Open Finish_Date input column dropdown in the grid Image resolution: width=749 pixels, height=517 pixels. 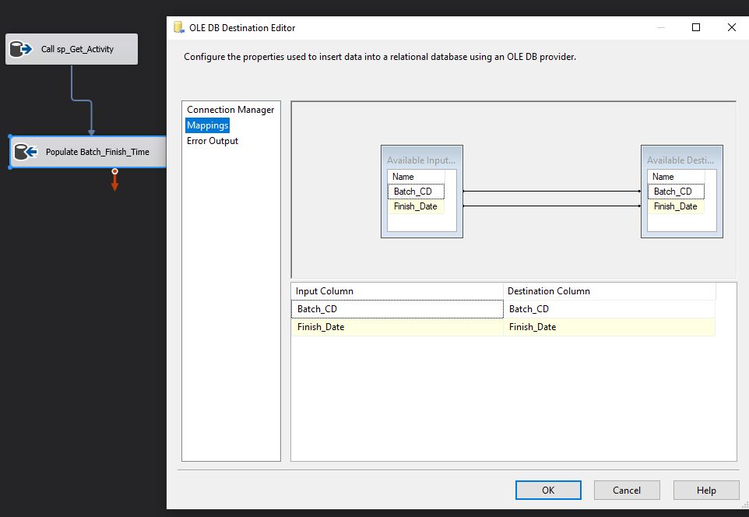click(399, 327)
